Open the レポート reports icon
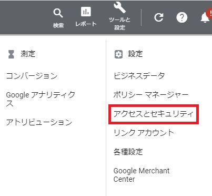 point(86,12)
